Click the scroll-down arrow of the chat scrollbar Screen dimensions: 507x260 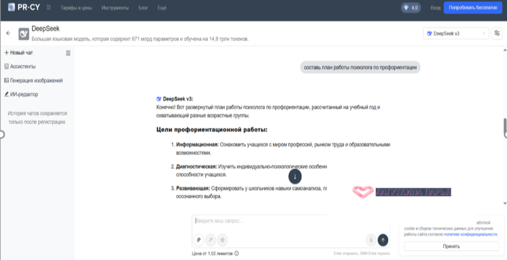(x=505, y=203)
